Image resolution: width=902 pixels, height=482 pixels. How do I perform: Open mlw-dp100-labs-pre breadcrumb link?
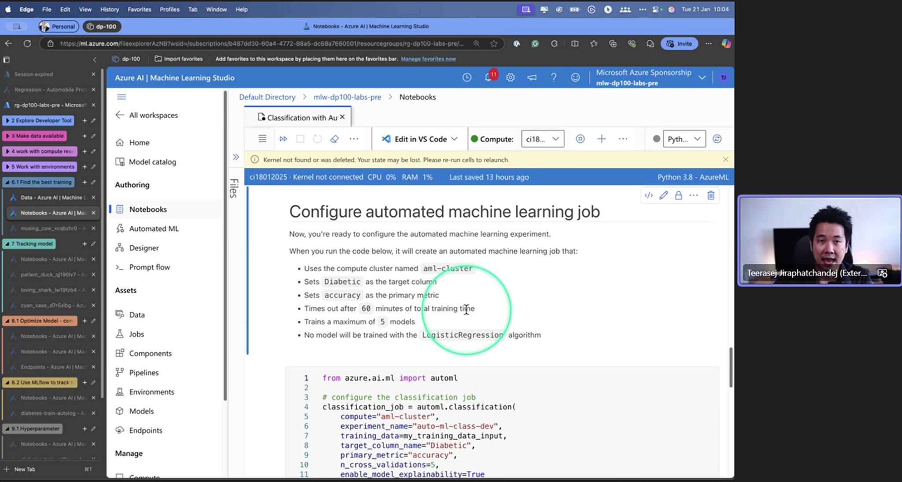click(x=347, y=97)
